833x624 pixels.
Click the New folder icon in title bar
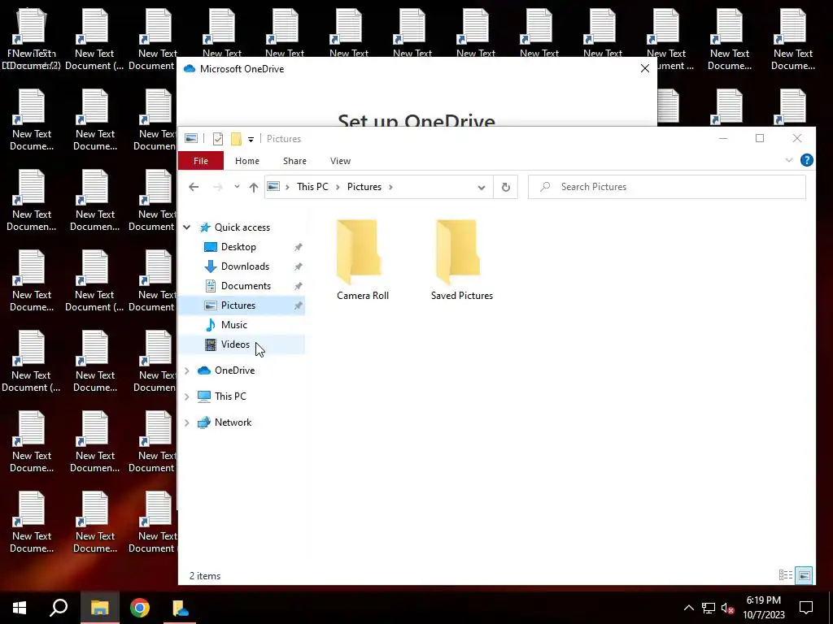[237, 139]
